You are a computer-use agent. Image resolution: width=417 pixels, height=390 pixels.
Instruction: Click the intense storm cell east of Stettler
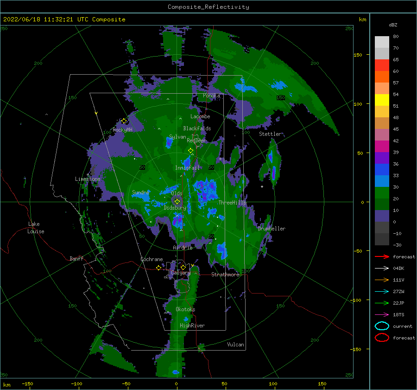point(274,173)
